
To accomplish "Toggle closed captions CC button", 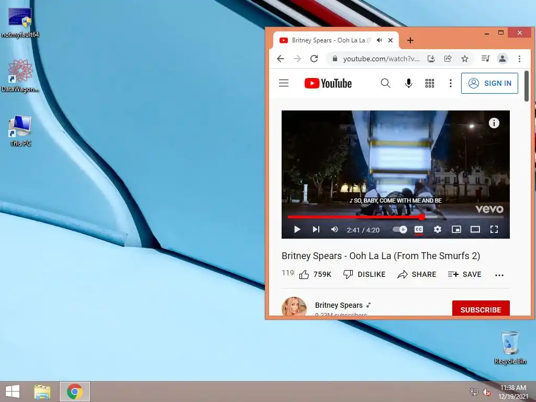I will pyautogui.click(x=419, y=229).
